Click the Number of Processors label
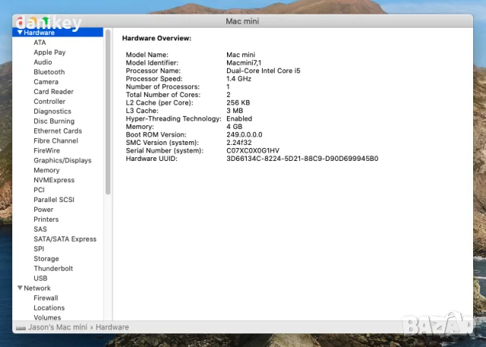 tap(163, 87)
